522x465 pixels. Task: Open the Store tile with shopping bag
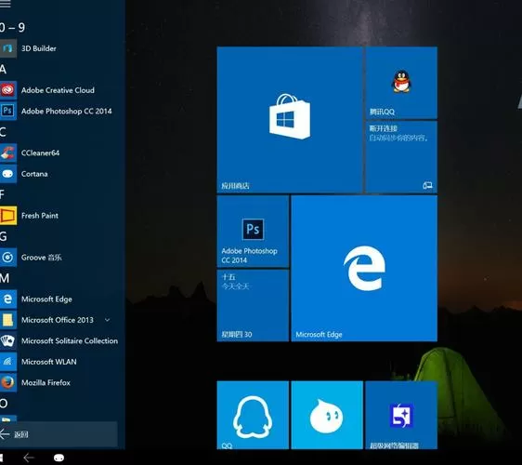pos(290,120)
